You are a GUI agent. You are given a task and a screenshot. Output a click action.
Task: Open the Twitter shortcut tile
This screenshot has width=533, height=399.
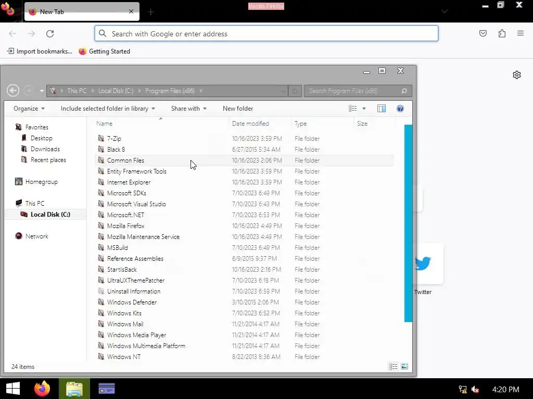point(423,263)
